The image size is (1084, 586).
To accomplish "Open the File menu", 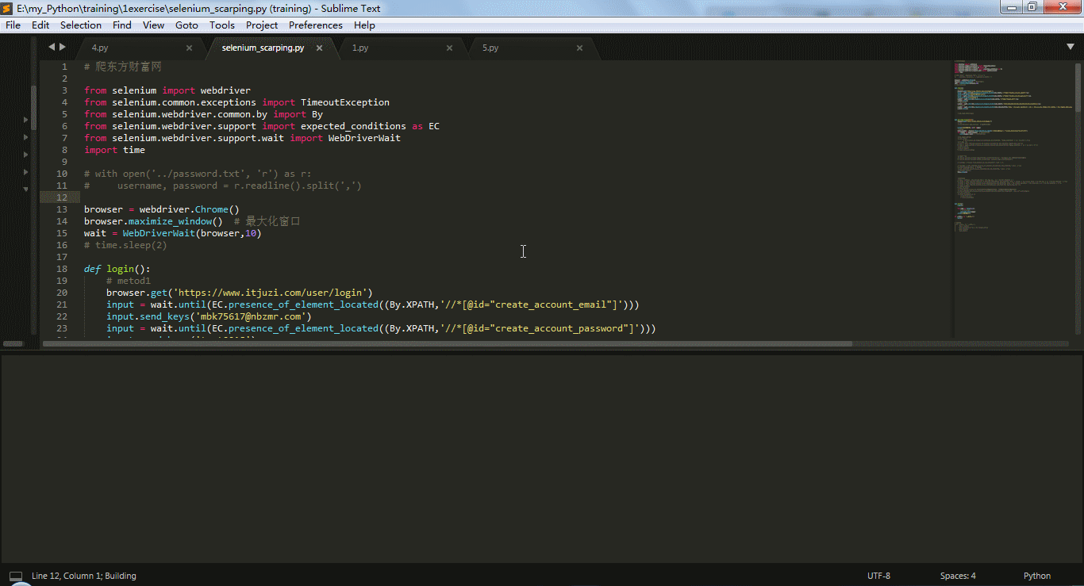I will click(13, 25).
